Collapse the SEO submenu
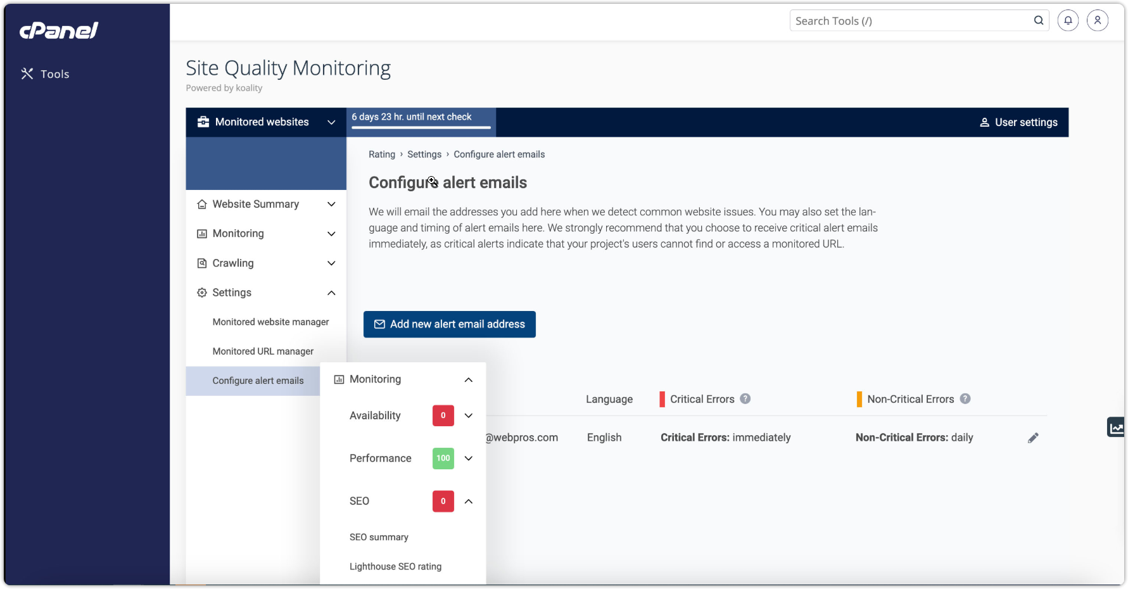Image resolution: width=1128 pixels, height=589 pixels. coord(469,502)
